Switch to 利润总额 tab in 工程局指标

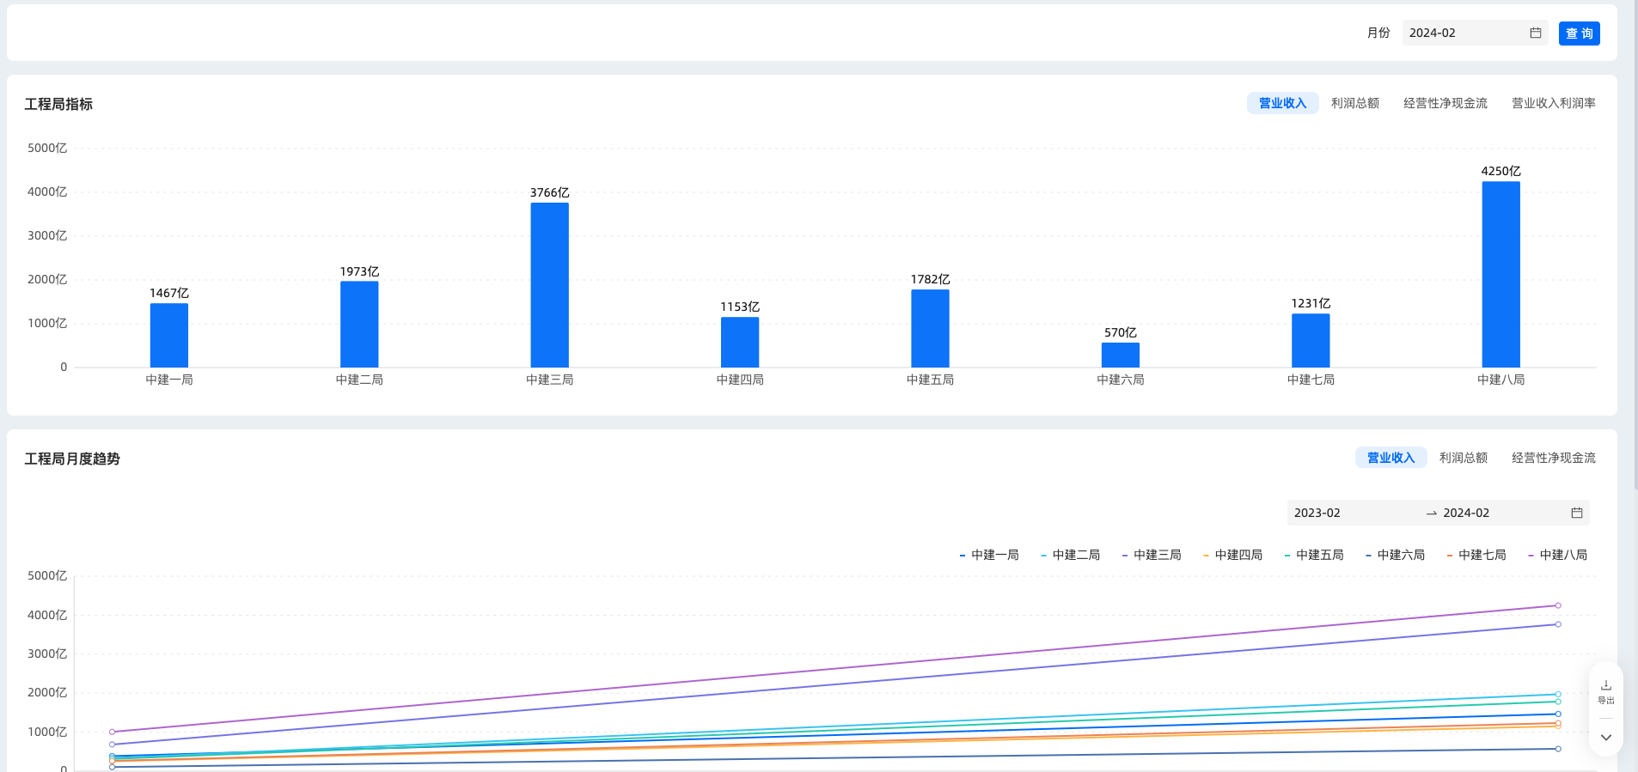point(1354,103)
